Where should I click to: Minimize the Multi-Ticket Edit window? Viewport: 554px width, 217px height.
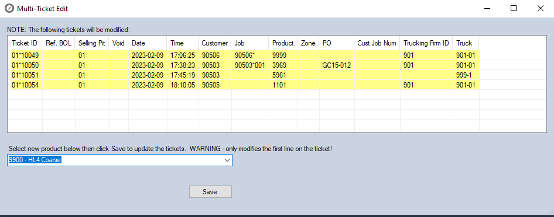tap(487, 8)
